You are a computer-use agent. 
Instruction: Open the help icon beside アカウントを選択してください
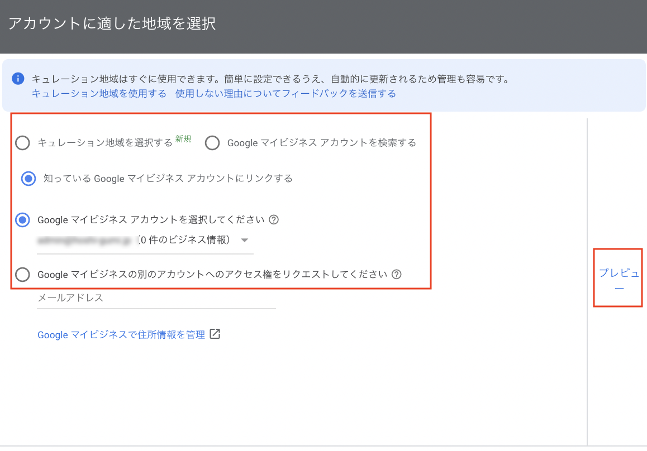(273, 220)
